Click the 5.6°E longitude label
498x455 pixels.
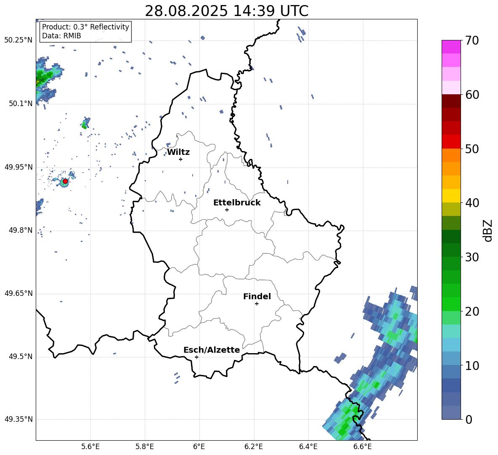coord(90,447)
